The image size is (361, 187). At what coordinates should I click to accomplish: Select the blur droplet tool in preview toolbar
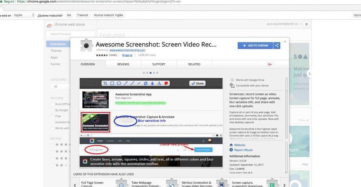(152, 83)
